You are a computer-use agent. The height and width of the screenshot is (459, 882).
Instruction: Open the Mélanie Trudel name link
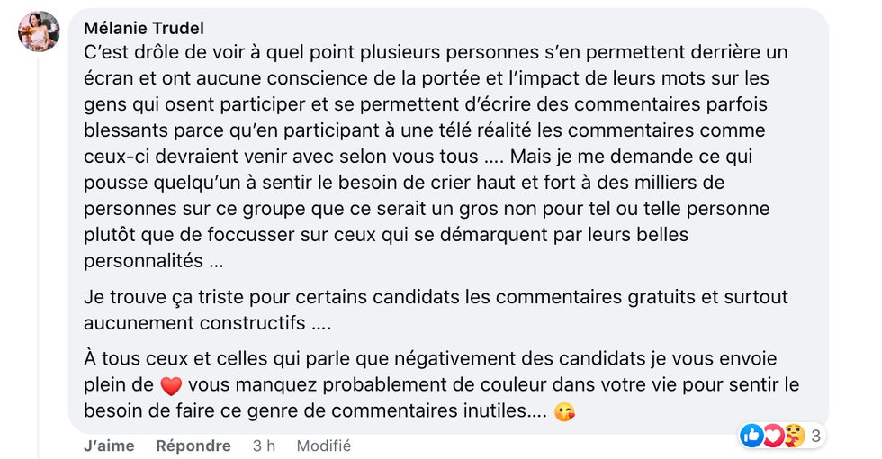[143, 28]
